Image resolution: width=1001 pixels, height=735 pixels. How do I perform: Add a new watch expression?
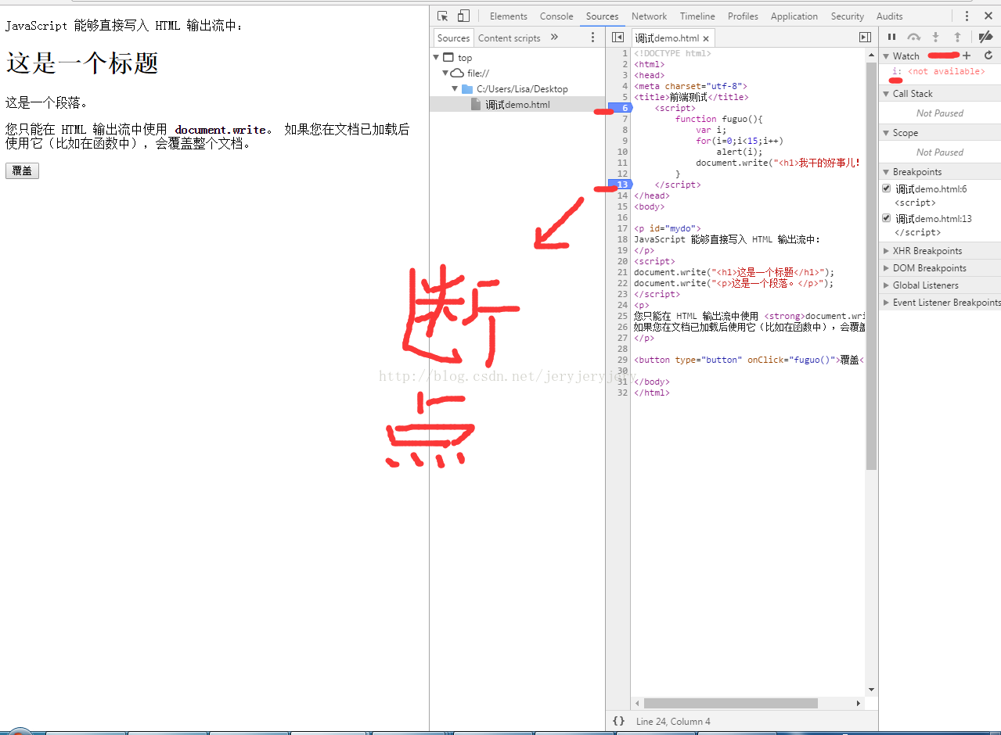coord(967,56)
